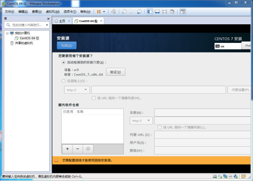Select the 在网络上 network source radio
Image resolution: width=253 pixels, height=181 pixels.
tap(63, 81)
